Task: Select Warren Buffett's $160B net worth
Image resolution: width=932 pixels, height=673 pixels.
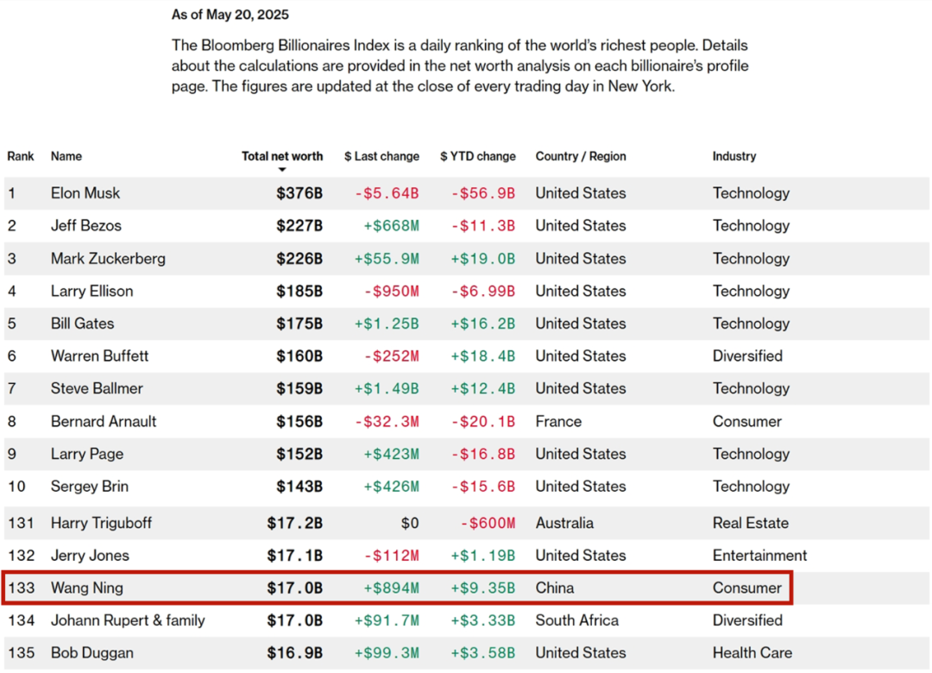Action: 299,356
